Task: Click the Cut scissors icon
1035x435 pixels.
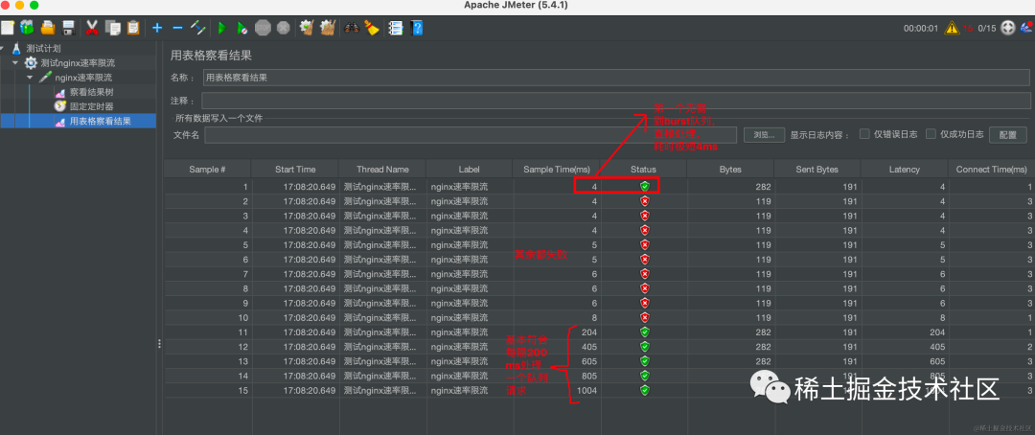Action: 92,28
